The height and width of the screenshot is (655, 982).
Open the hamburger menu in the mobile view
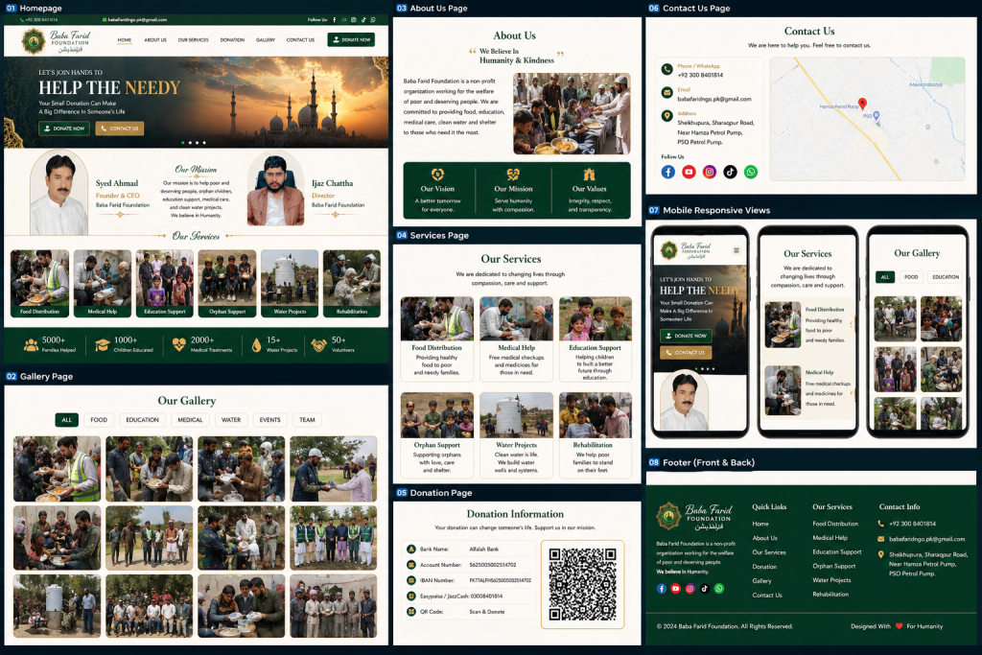tap(736, 250)
